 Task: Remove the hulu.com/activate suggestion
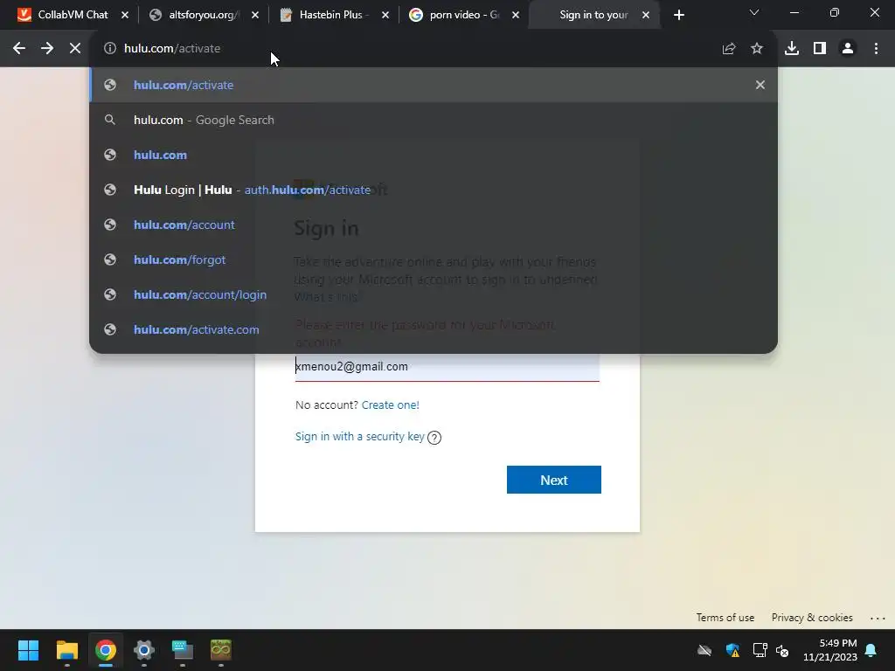[760, 85]
